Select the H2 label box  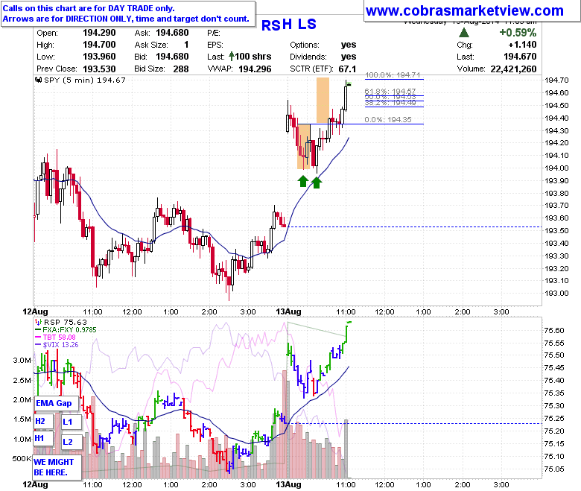(x=44, y=421)
